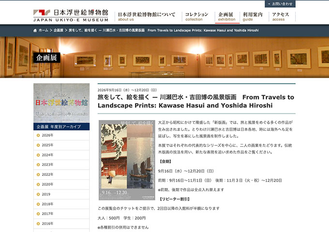Open 日本浮世絵博物館について about us menu
Image resolution: width=329 pixels, height=232 pixels.
point(147,16)
